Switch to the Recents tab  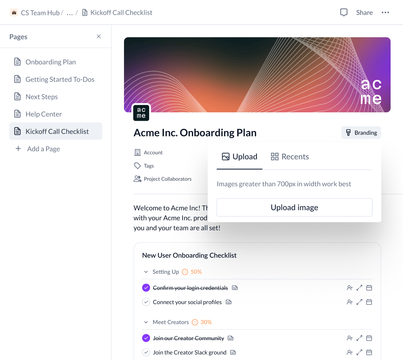(289, 156)
